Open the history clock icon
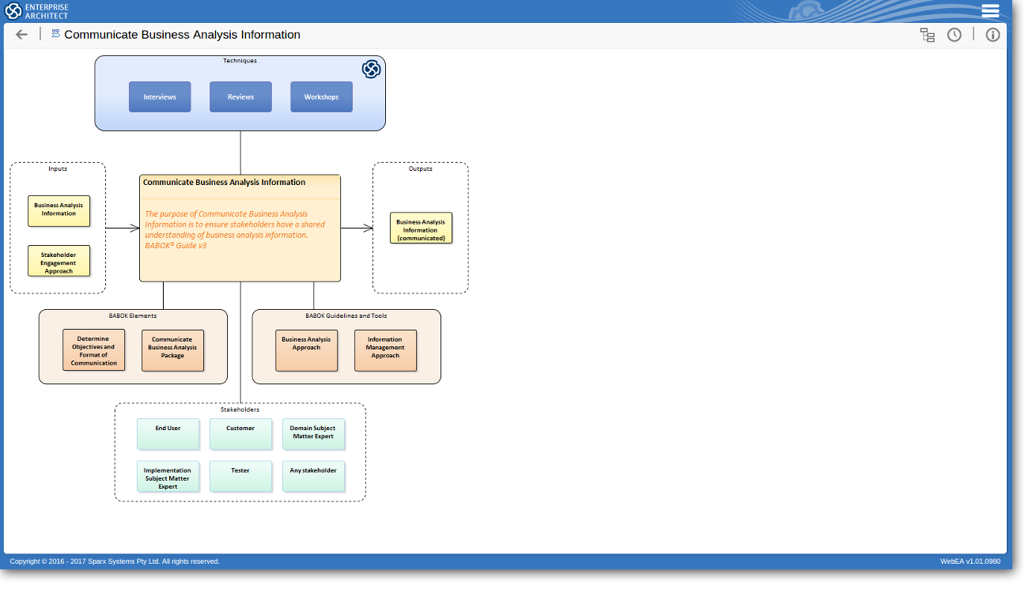The image size is (1036, 593). point(955,35)
